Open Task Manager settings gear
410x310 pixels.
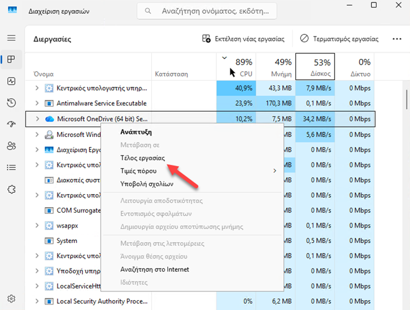[x=11, y=298]
